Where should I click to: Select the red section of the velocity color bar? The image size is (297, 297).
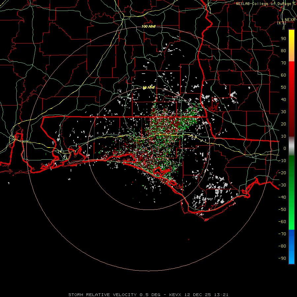point(291,99)
